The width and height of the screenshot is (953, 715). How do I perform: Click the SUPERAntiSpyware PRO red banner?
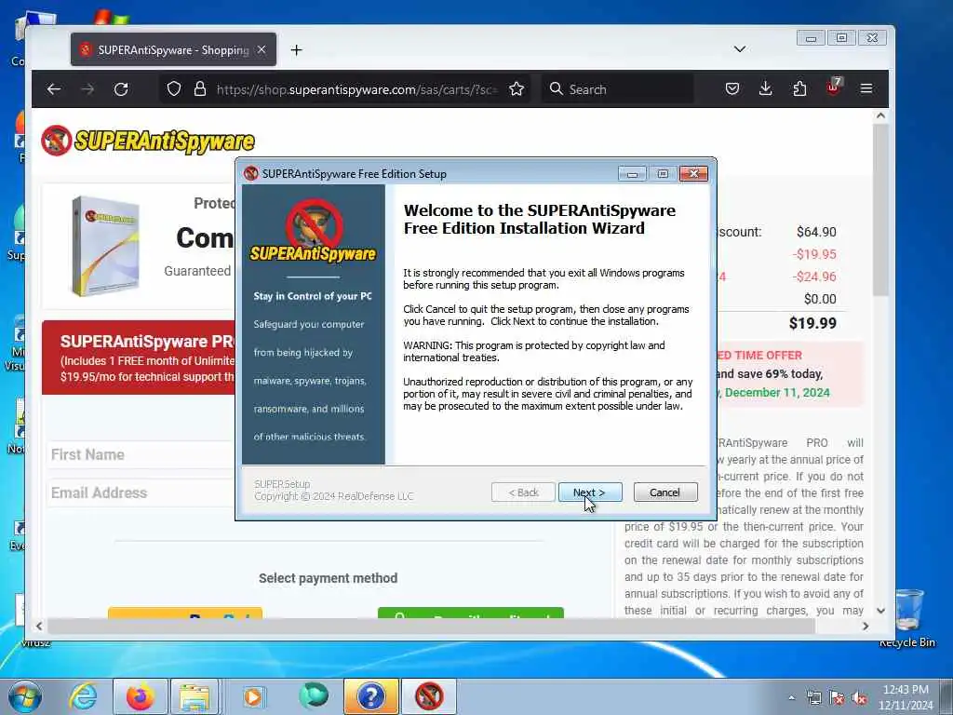point(139,357)
